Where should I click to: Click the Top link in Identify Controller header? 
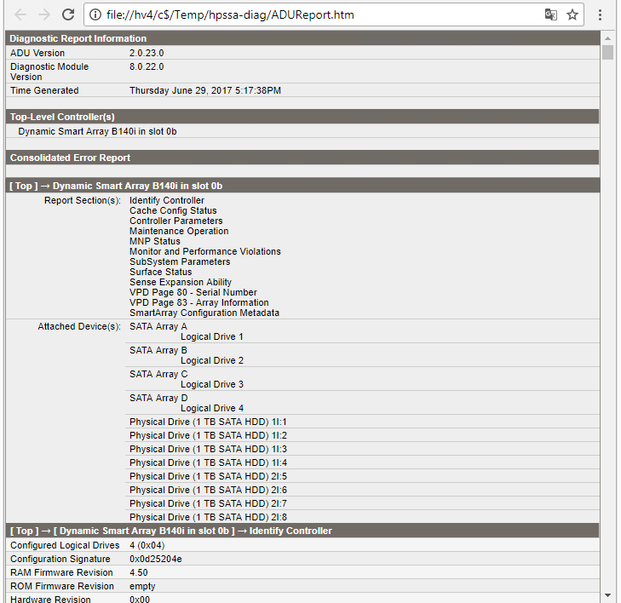[x=24, y=531]
